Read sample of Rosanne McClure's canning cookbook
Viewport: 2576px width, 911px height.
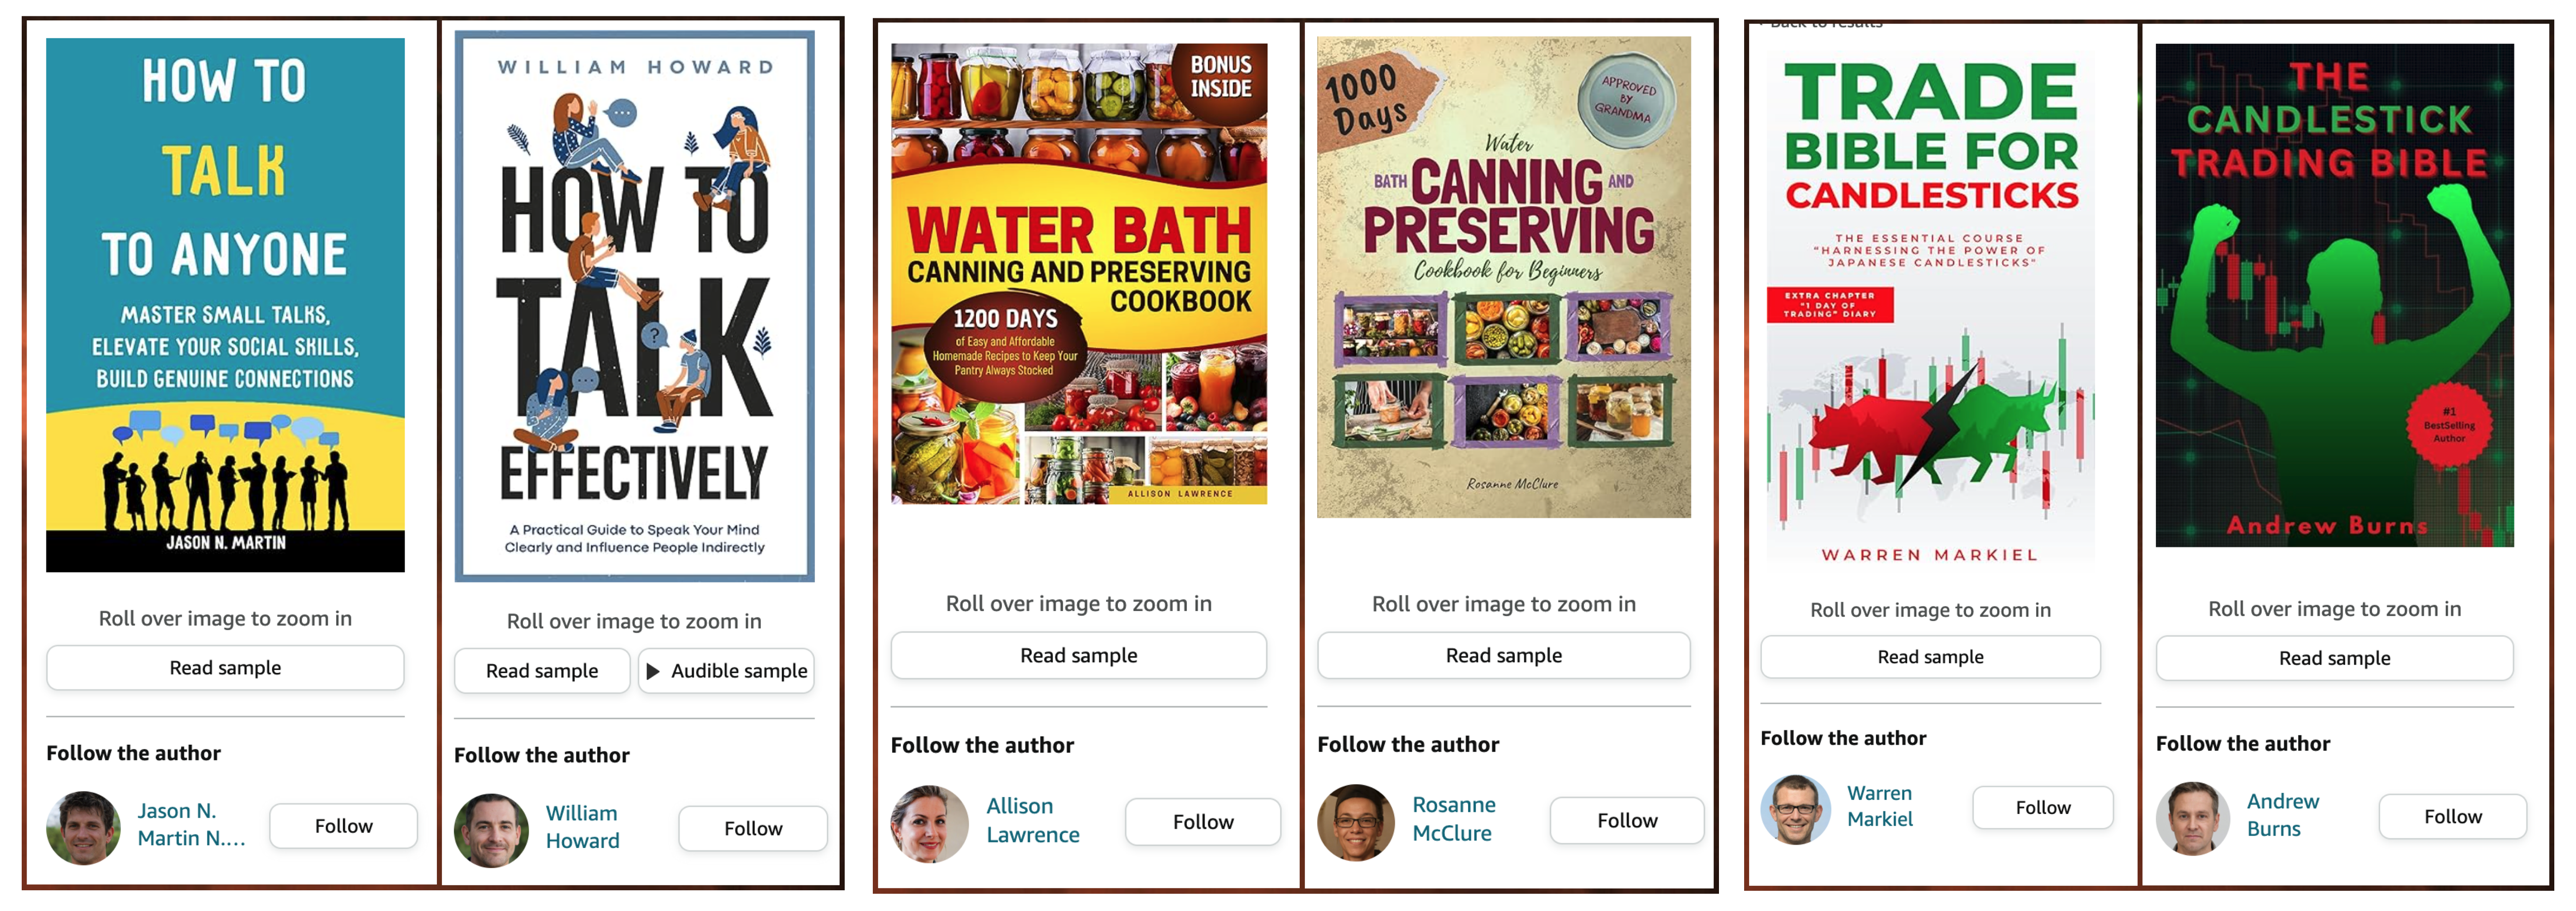[1503, 656]
